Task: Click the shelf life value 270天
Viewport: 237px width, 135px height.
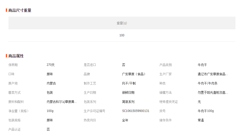Action: coord(51,65)
